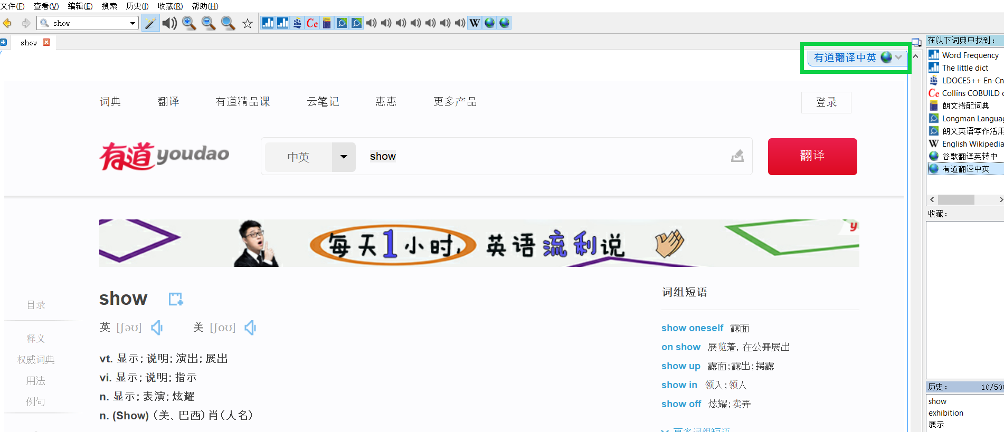The width and height of the screenshot is (1004, 432).
Task: Toggle LDOCE5 ship icon in dictionary bar
Action: (x=297, y=23)
